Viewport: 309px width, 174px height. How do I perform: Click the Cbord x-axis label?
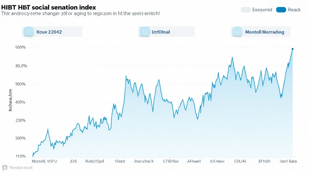(x=120, y=161)
